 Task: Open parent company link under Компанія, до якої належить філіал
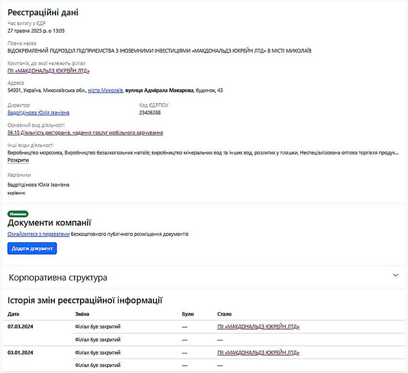48,71
